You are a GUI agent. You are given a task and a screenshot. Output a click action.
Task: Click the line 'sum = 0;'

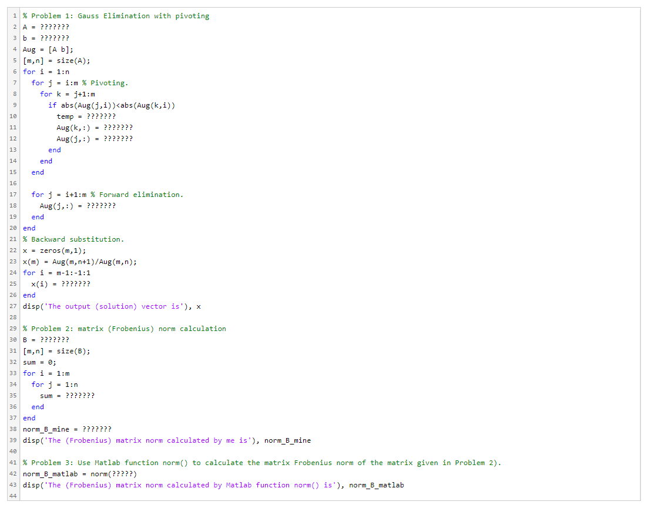point(39,362)
